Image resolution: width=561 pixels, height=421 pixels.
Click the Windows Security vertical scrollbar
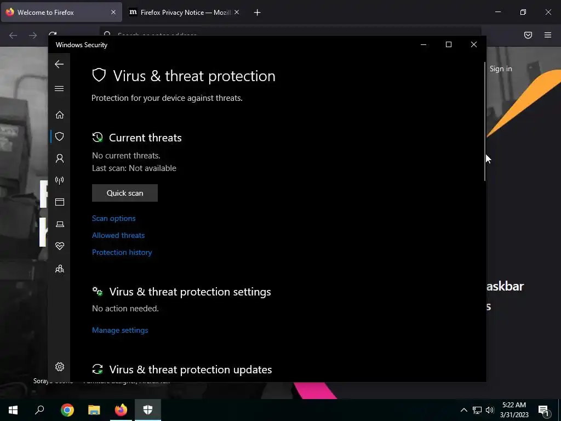[485, 122]
